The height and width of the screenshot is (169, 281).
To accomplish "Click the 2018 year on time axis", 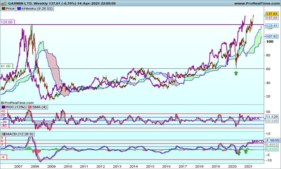I will [x=199, y=167].
